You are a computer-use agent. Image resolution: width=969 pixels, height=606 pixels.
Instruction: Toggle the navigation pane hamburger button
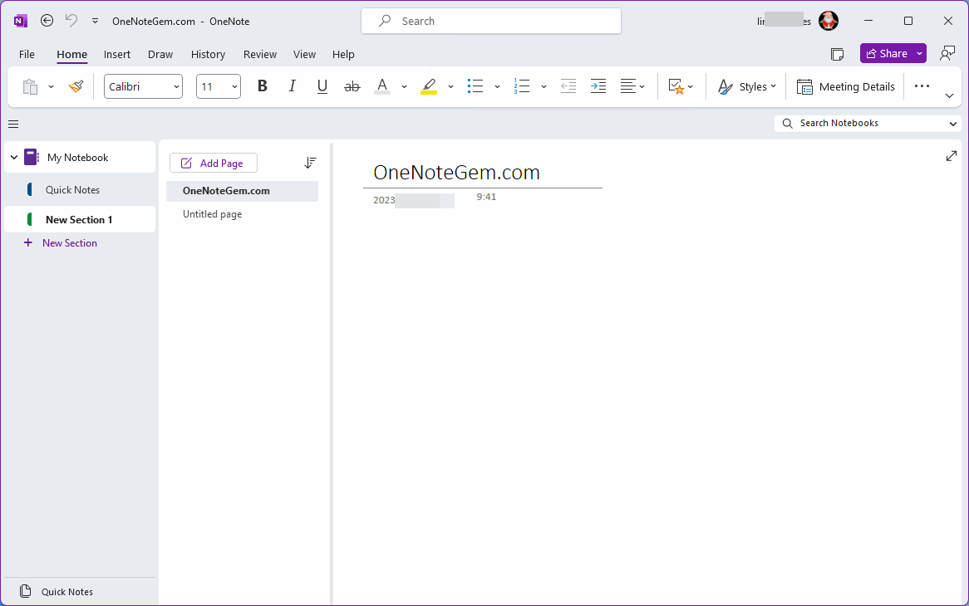tap(13, 125)
